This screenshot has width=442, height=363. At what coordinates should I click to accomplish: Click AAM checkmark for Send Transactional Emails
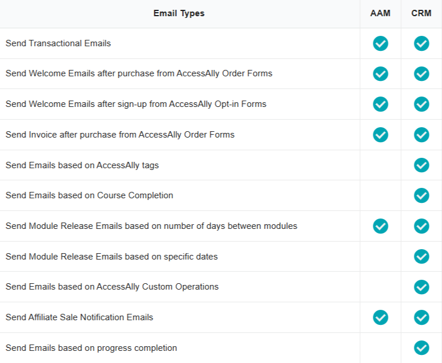point(380,43)
